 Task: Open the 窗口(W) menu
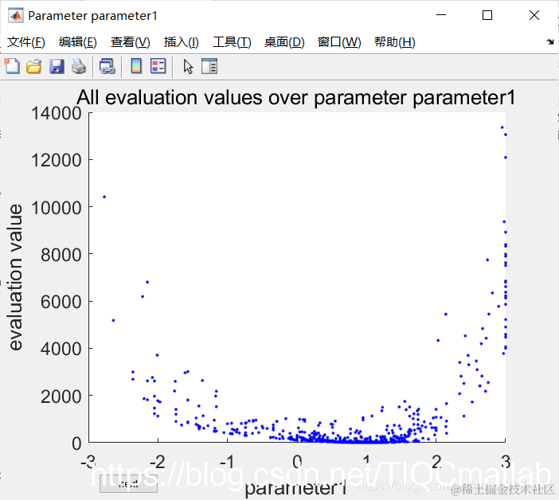pyautogui.click(x=339, y=42)
